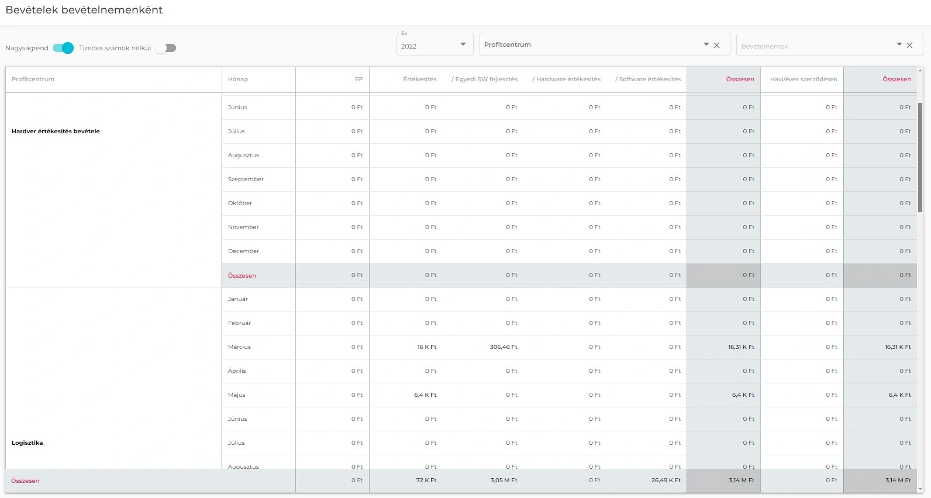Viewport: 931px width, 498px height.
Task: Click the / Software értékesítés column header
Action: coord(648,79)
